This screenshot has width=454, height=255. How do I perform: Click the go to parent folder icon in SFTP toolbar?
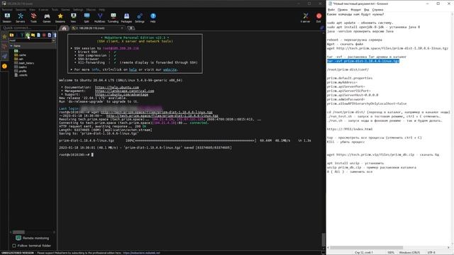point(11,35)
